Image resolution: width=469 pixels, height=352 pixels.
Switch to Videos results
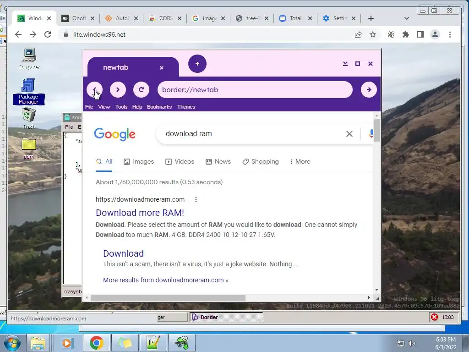[x=180, y=162]
